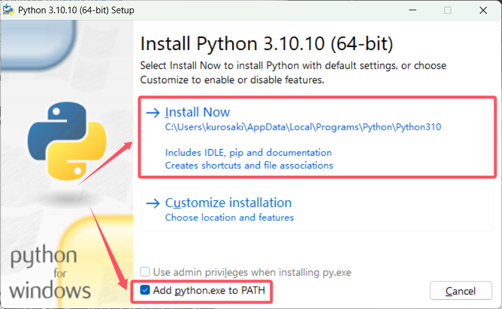Uncheck the Add python.exe to PATH checkbox

click(x=145, y=290)
